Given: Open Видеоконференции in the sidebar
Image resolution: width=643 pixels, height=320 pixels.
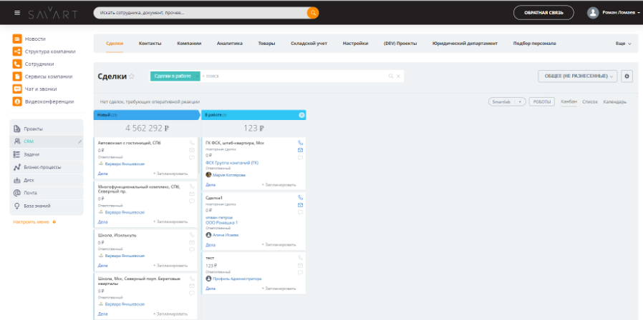Looking at the screenshot, I should (49, 101).
